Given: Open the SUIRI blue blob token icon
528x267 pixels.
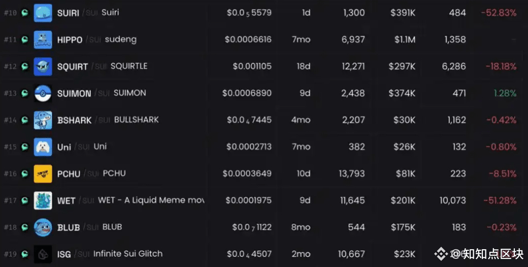Looking at the screenshot, I should click(43, 13).
